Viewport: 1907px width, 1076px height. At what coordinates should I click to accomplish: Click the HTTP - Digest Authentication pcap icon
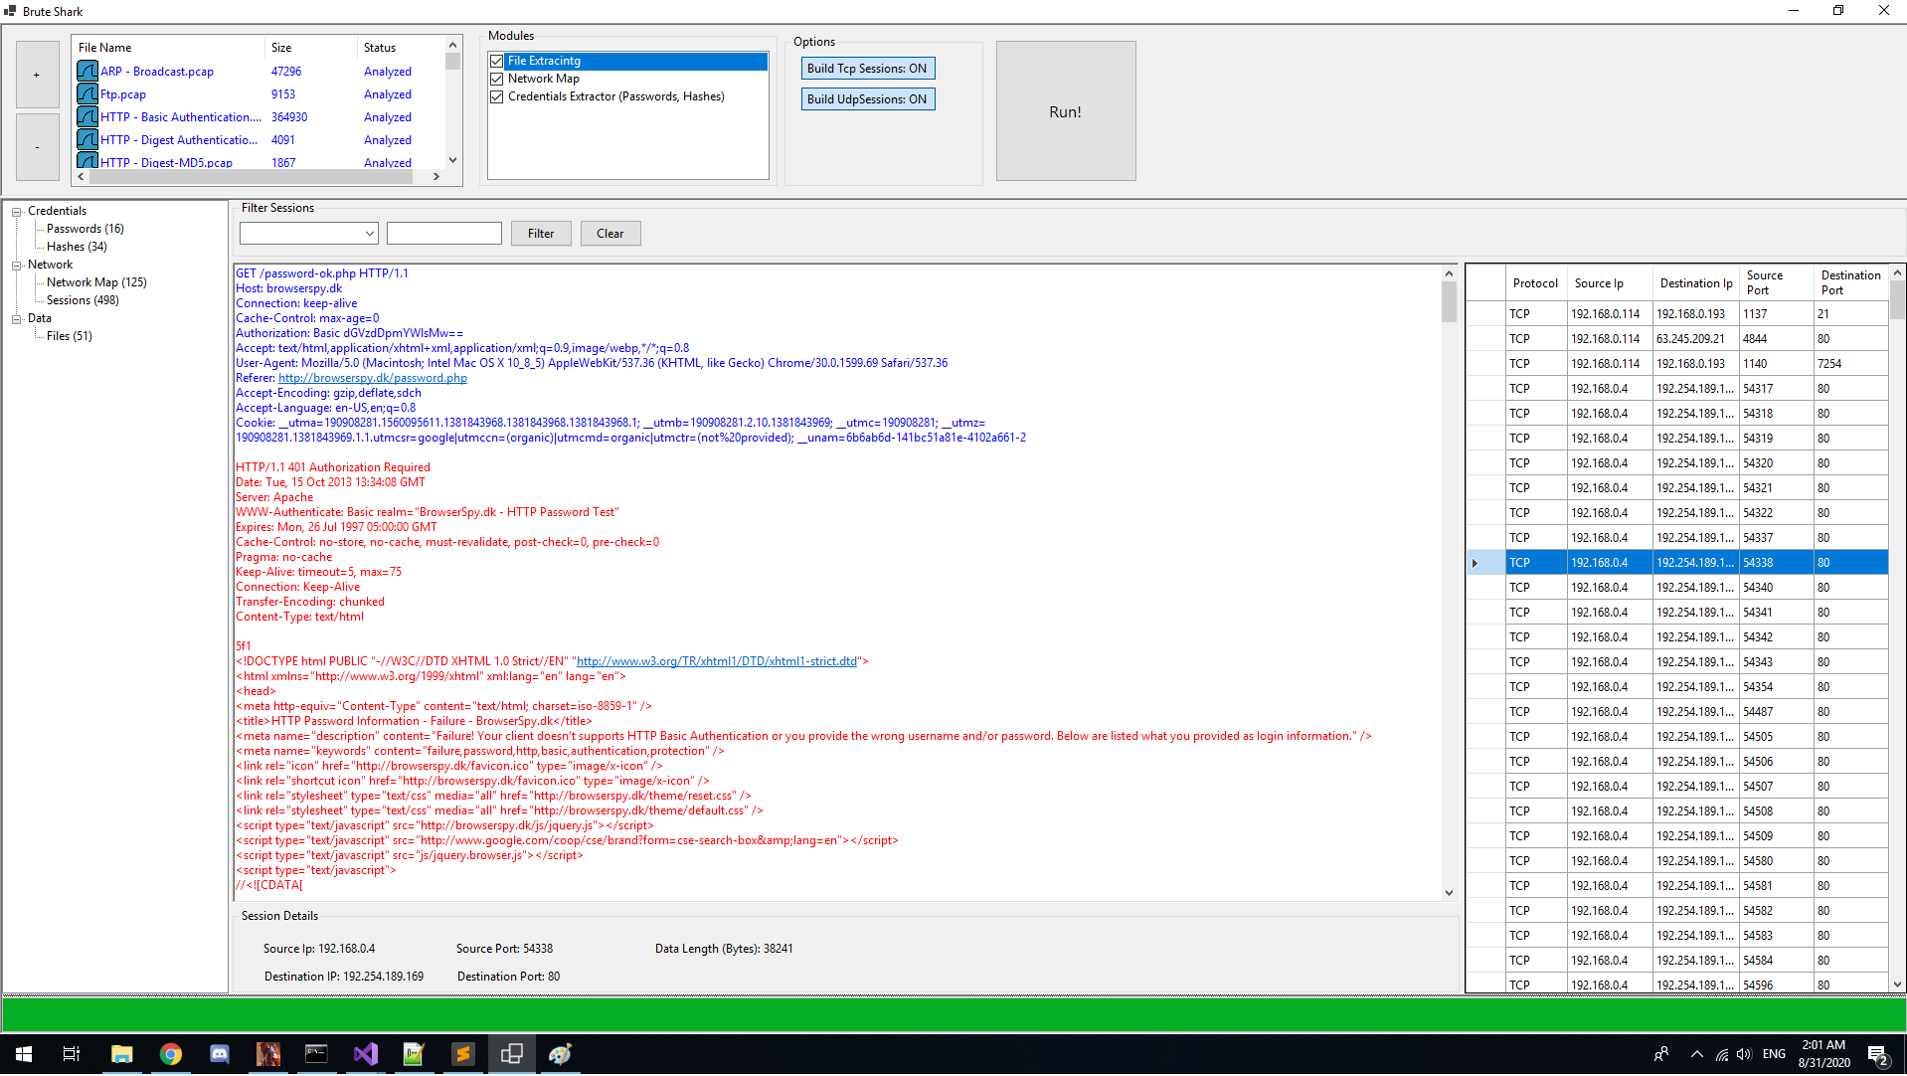click(87, 140)
